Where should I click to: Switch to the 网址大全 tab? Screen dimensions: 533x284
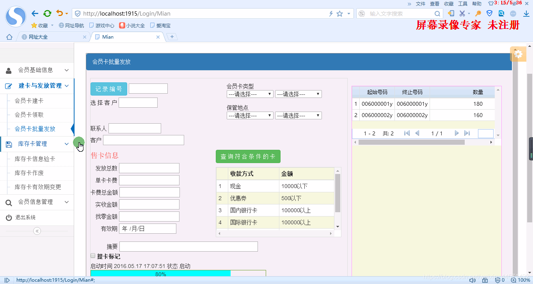53,37
